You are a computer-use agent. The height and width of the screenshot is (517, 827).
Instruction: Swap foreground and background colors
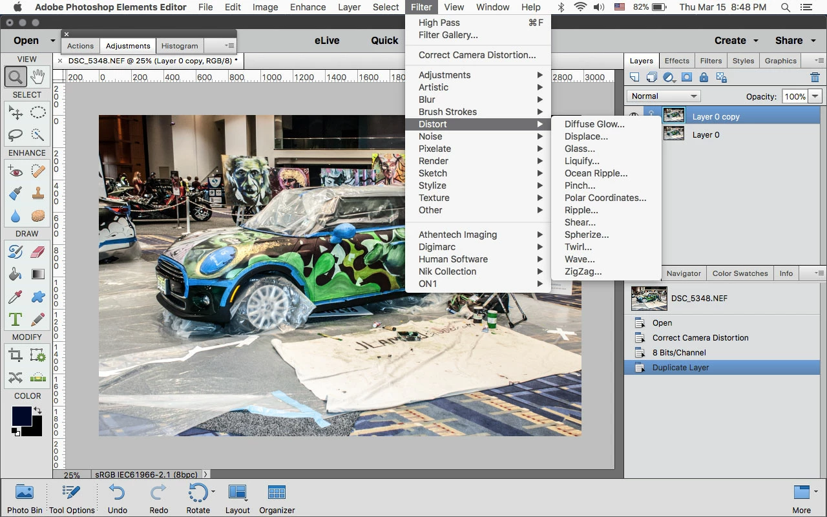click(38, 411)
